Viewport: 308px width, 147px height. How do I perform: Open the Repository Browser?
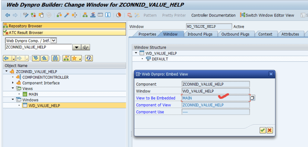65,26
